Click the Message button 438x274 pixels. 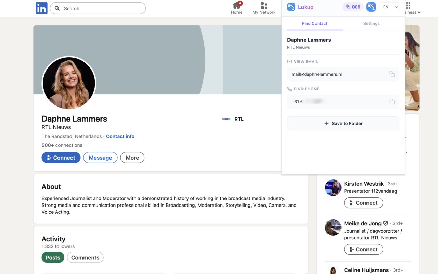[100, 158]
